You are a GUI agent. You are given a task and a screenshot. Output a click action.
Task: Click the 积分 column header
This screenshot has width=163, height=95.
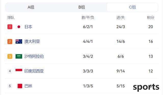tap(151, 18)
